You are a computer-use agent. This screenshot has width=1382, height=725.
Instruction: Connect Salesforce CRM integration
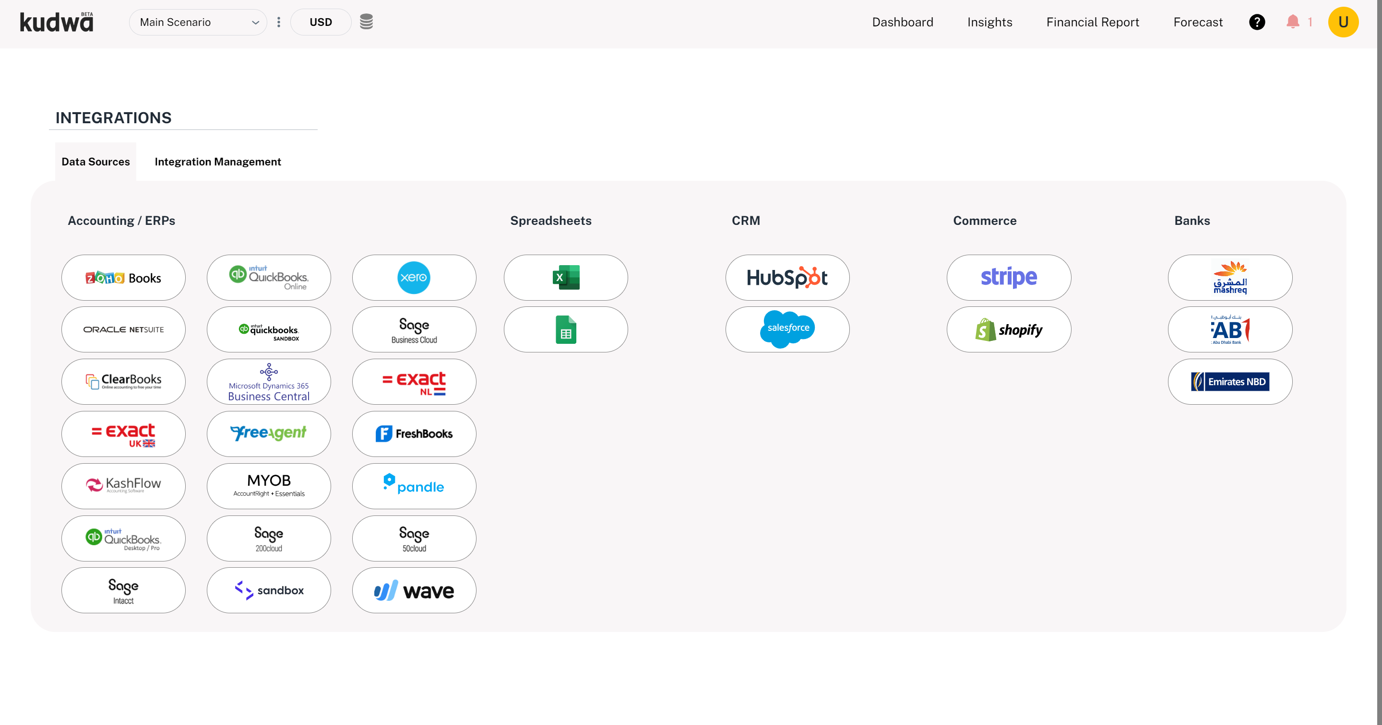pos(787,329)
